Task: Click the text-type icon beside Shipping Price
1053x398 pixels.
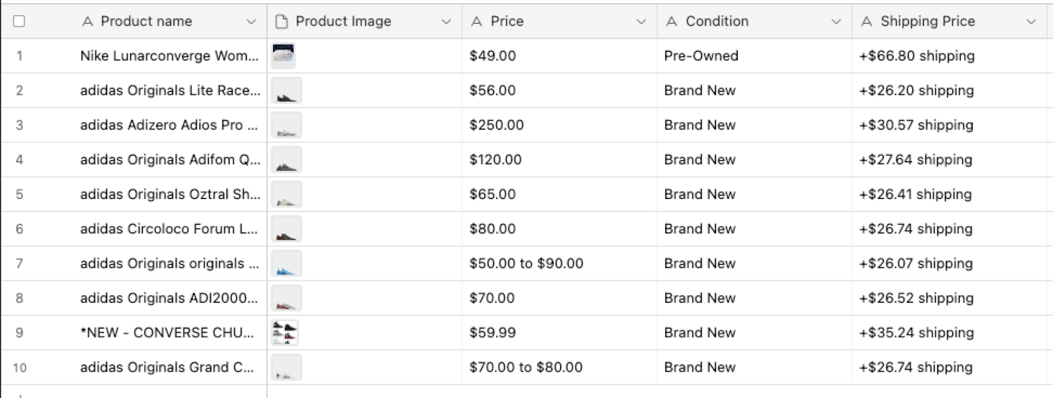Action: pyautogui.click(x=867, y=22)
